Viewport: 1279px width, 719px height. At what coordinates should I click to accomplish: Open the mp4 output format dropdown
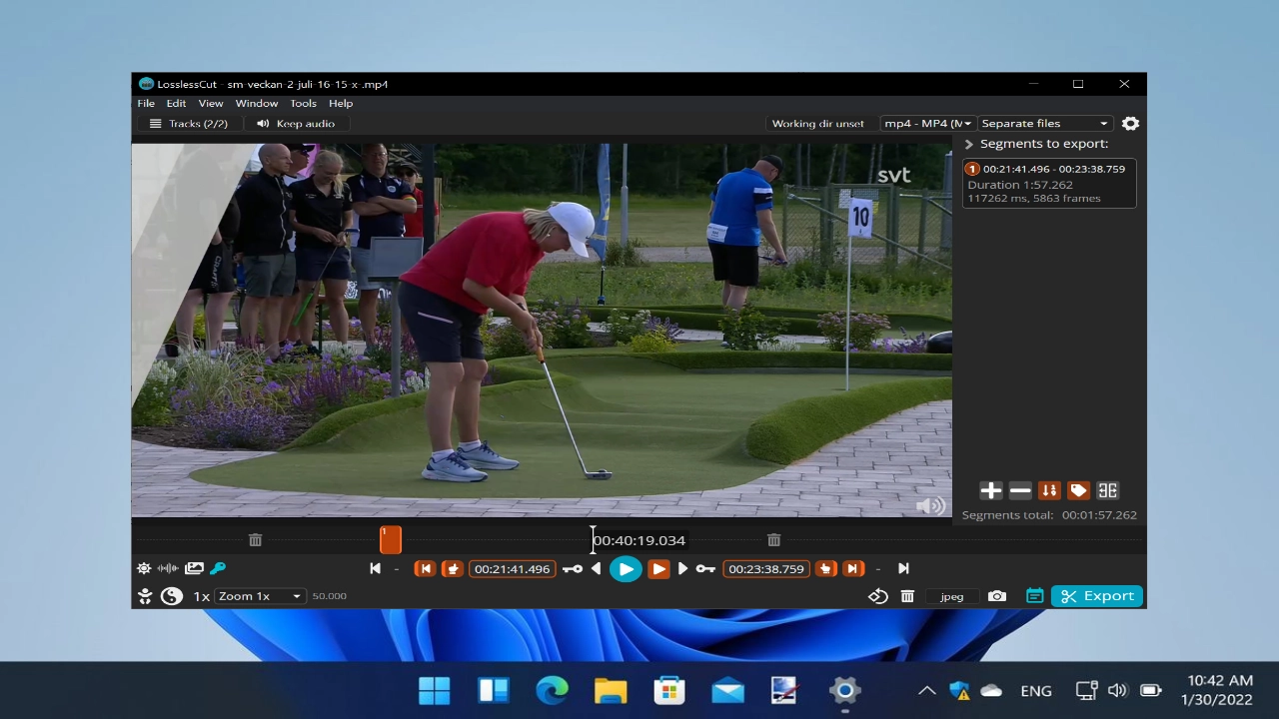pyautogui.click(x=927, y=124)
